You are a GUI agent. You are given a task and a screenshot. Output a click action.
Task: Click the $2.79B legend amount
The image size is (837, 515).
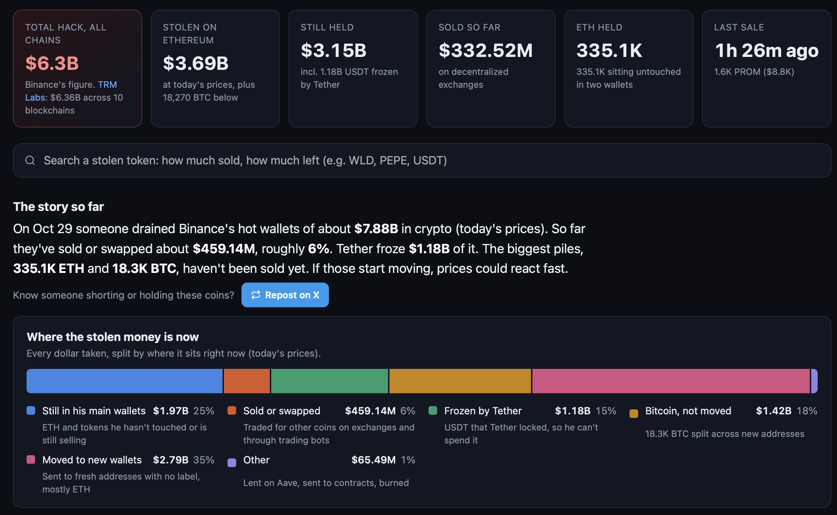pyautogui.click(x=171, y=460)
